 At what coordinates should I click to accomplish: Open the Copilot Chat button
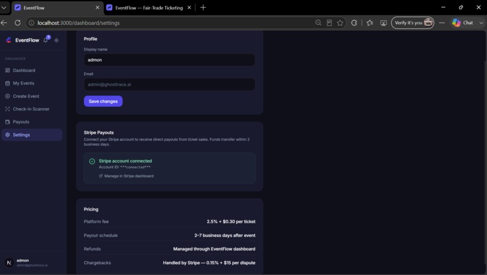pyautogui.click(x=463, y=23)
